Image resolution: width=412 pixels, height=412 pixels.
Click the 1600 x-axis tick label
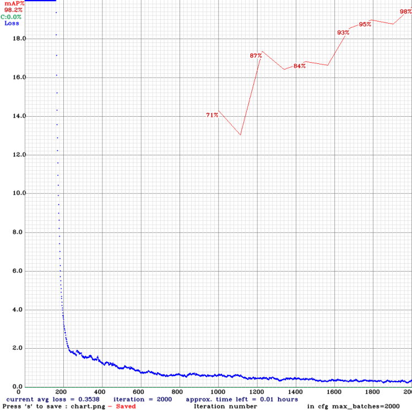334,392
